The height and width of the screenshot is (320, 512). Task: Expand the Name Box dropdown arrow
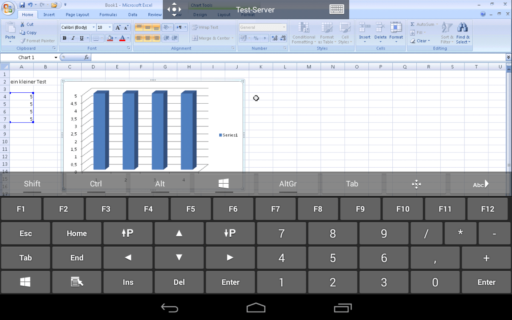(x=56, y=58)
